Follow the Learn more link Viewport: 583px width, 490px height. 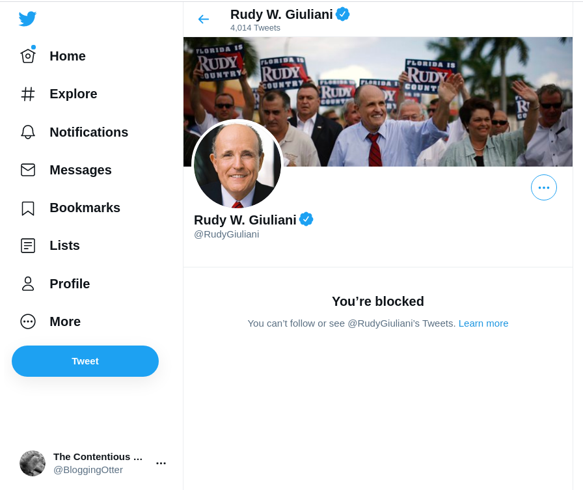click(483, 323)
